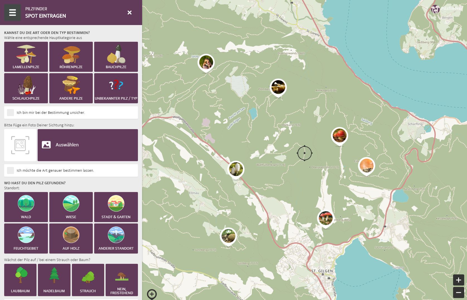Enable 'Art genauer bestimmen lassen' checkbox

pyautogui.click(x=11, y=170)
